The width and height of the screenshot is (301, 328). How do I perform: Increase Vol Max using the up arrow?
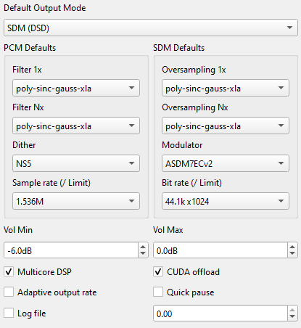point(292,247)
